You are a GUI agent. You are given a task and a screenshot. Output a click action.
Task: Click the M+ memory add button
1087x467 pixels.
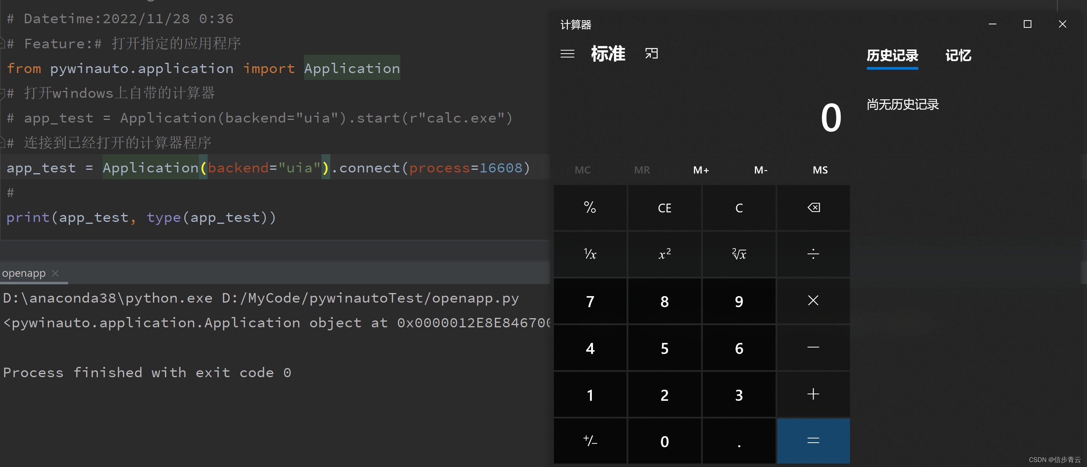click(x=701, y=170)
